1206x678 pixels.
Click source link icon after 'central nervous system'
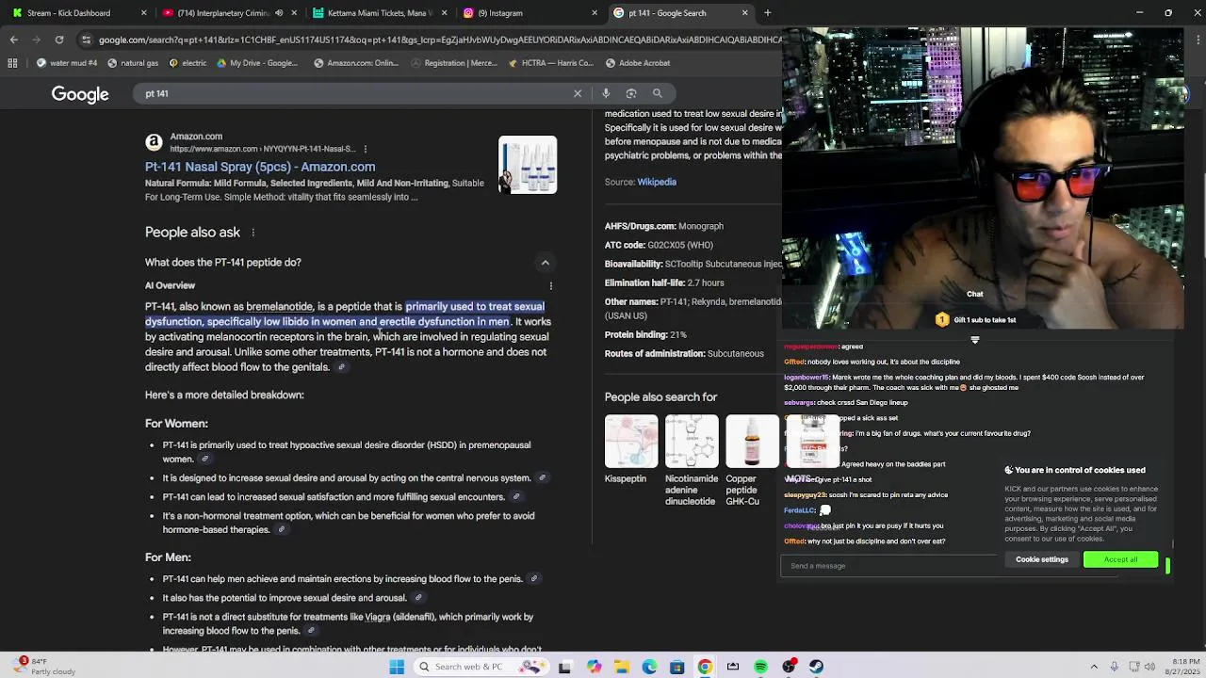pos(542,478)
